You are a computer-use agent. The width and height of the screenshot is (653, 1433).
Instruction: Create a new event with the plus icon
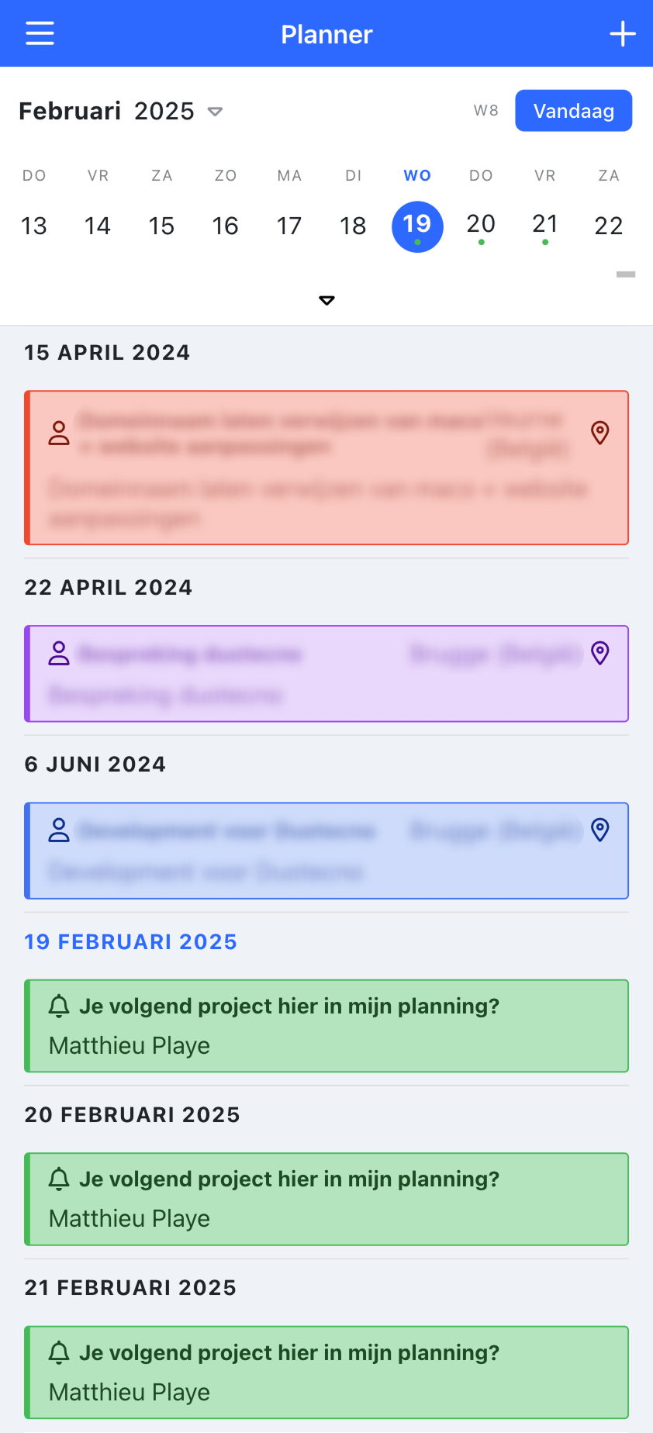click(623, 33)
